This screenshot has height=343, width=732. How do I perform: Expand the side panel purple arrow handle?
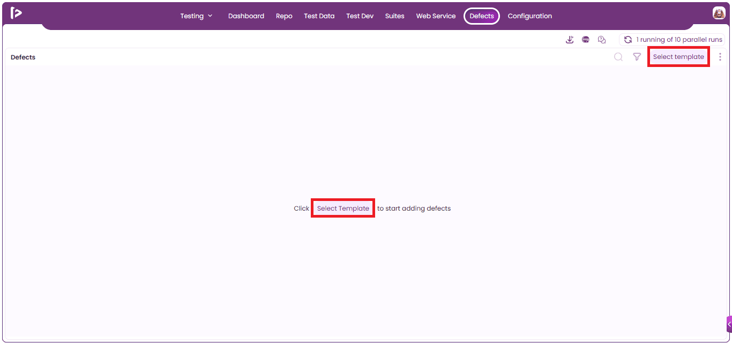[x=729, y=324]
